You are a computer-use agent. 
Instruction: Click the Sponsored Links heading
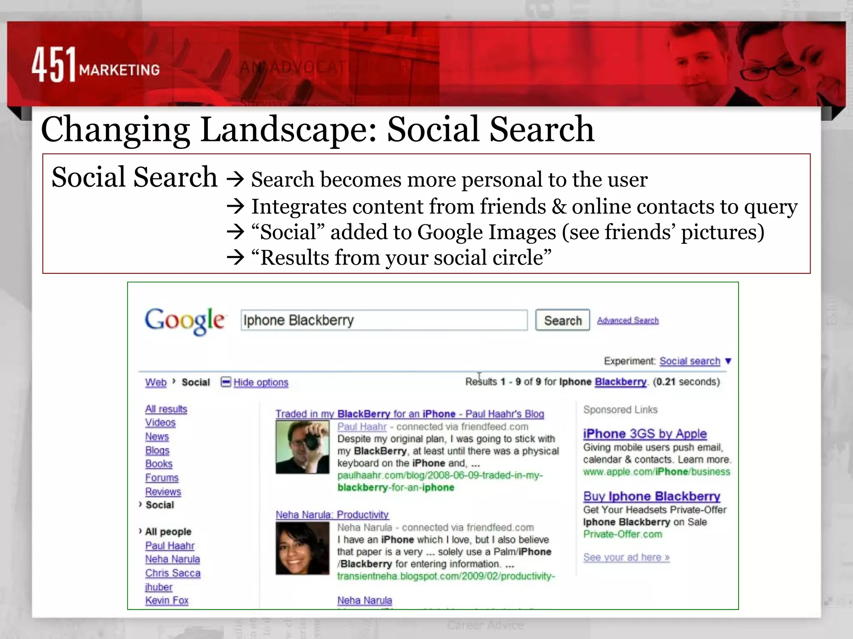point(620,410)
